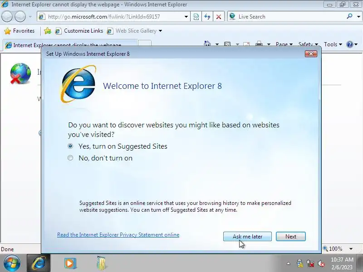Open the Favorites star button
The width and height of the screenshot is (363, 272).
pos(20,31)
